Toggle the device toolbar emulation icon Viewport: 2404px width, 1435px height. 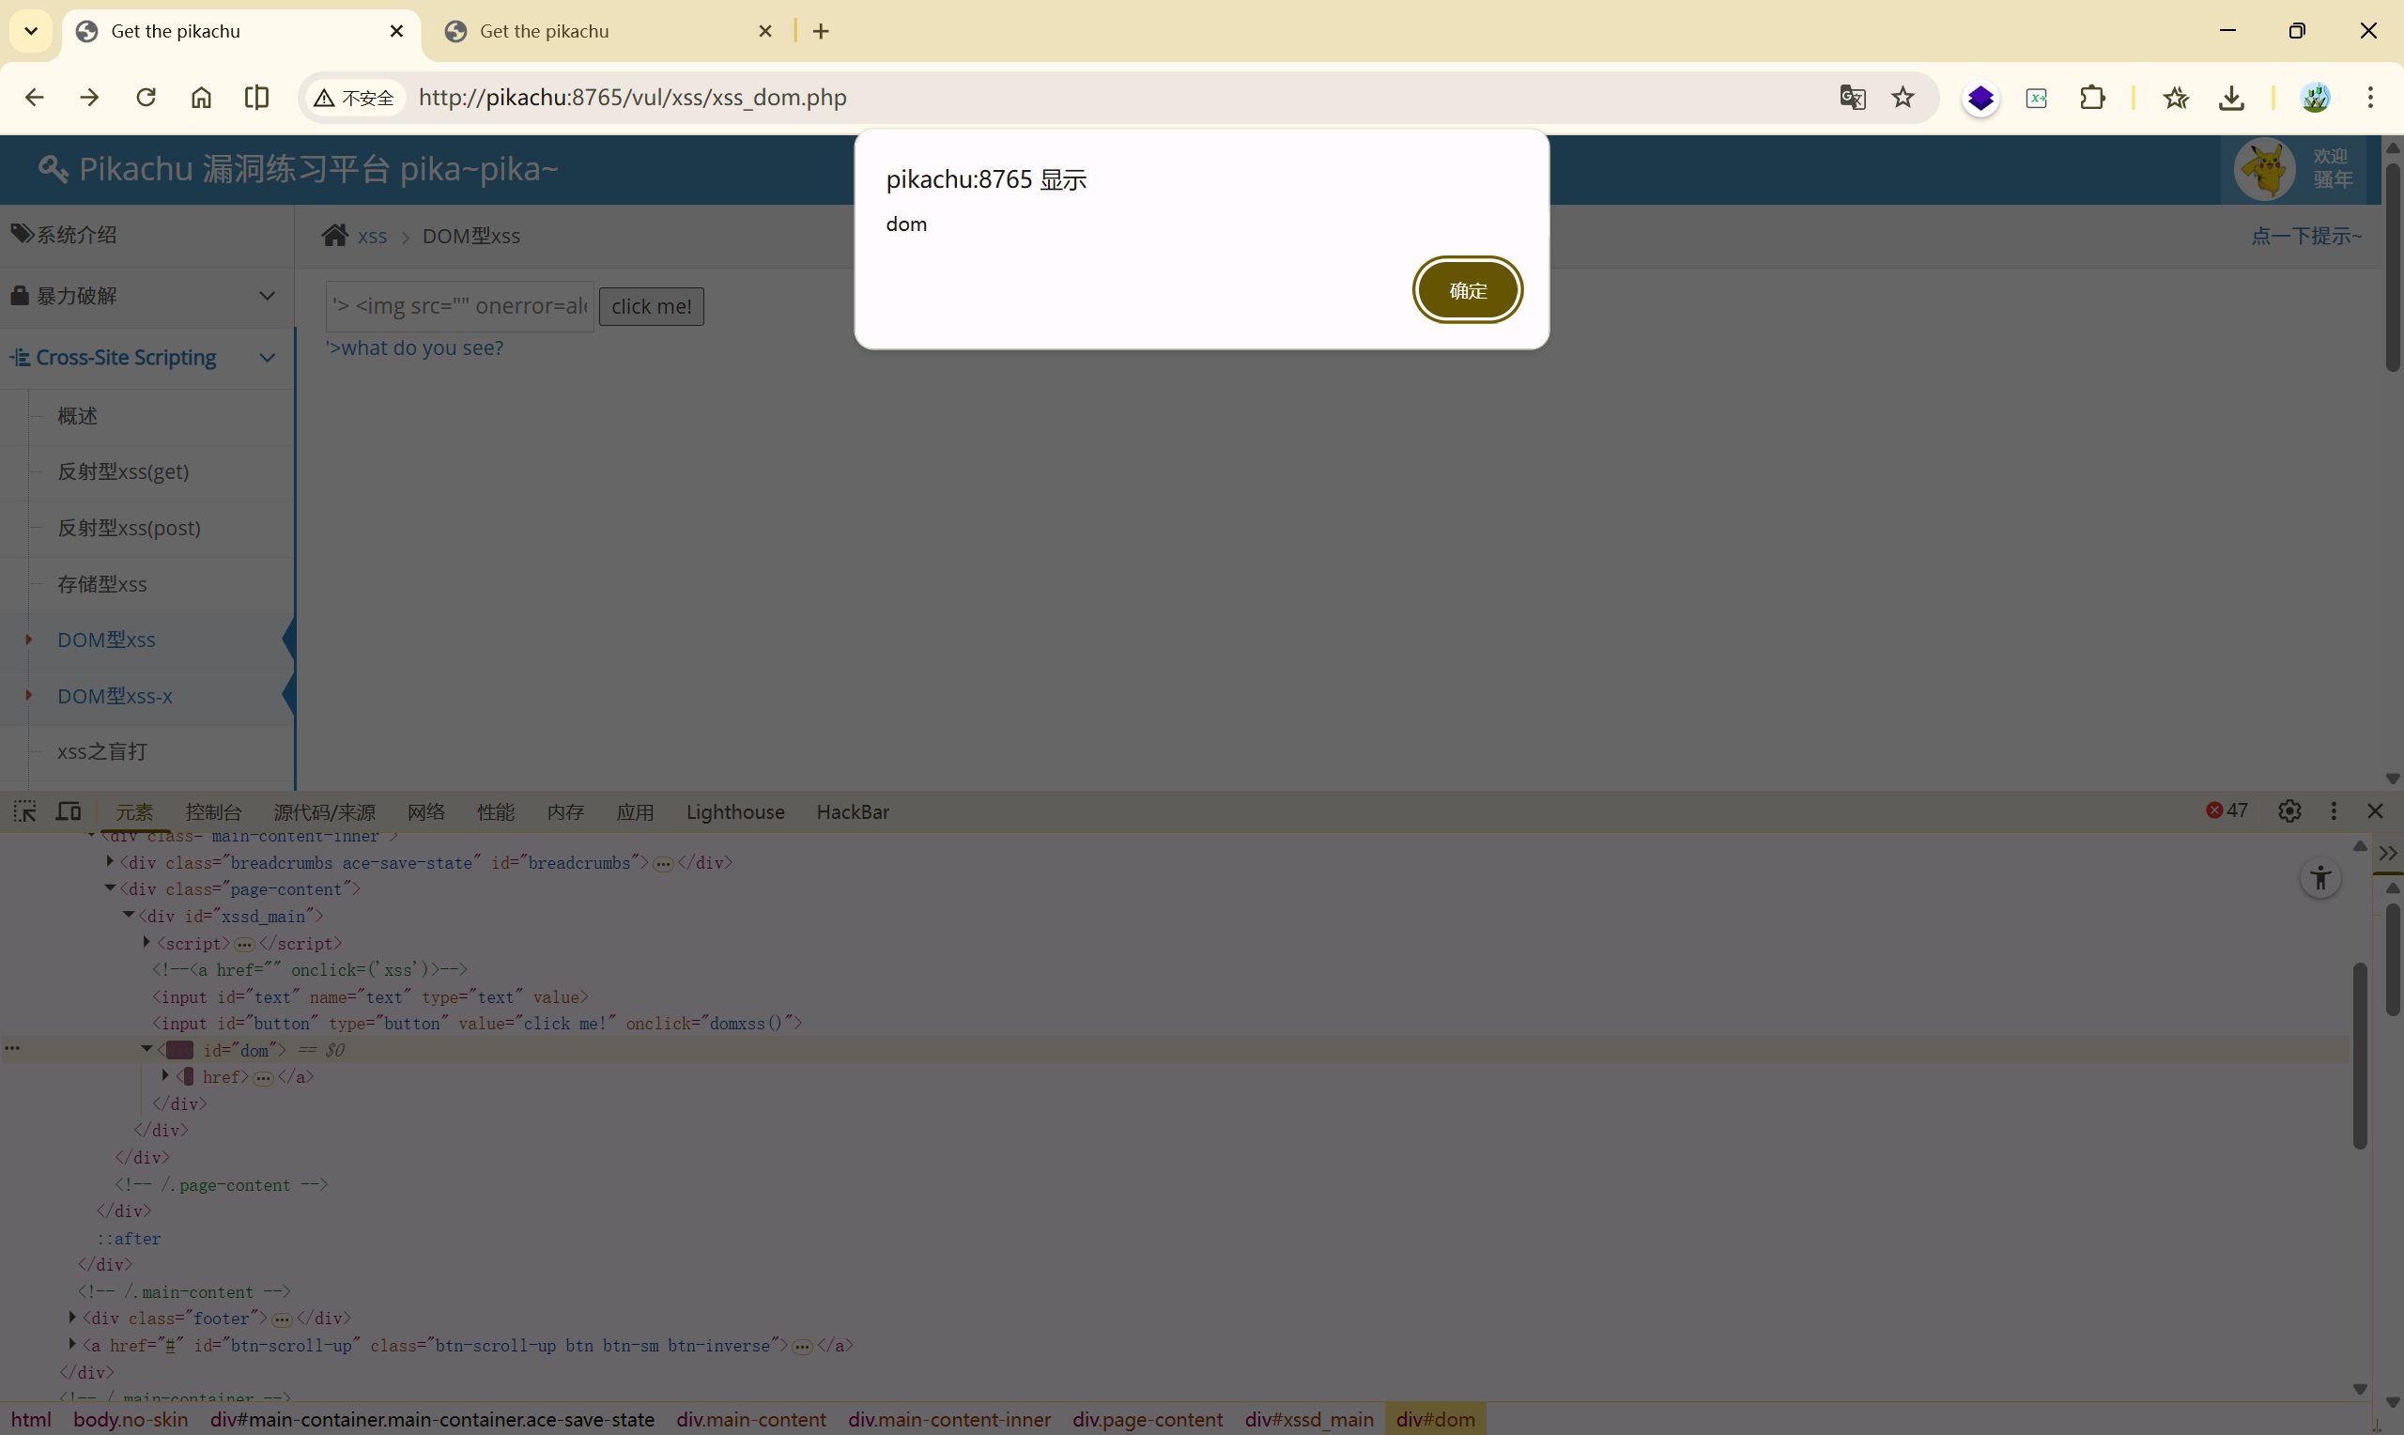(69, 811)
